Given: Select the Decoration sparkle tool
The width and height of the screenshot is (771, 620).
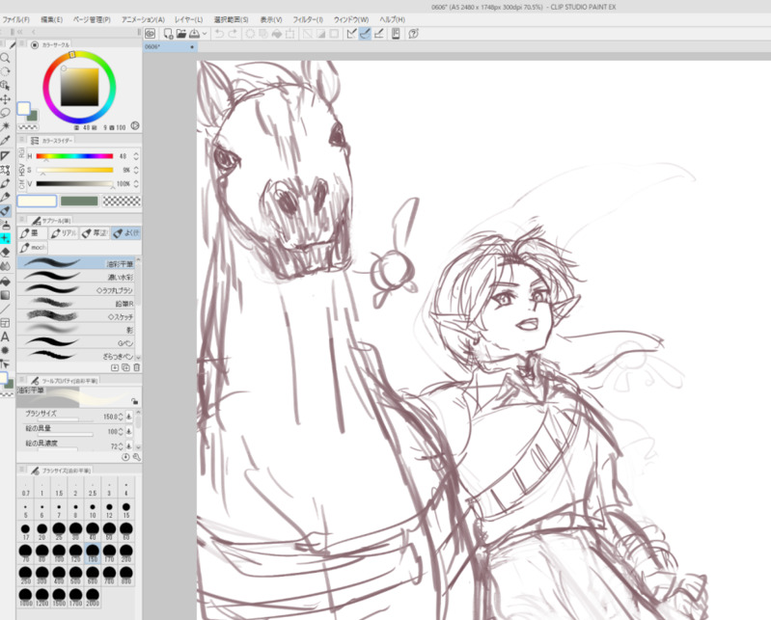Looking at the screenshot, I should pos(5,238).
